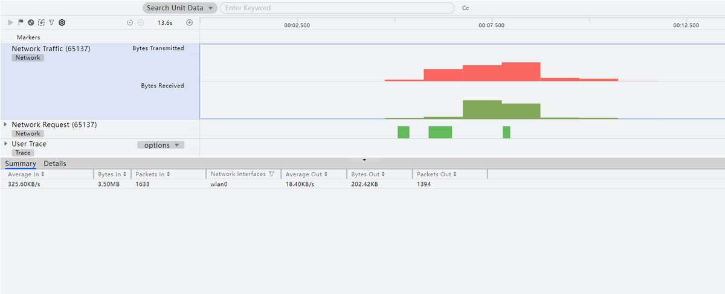Toggle case-sensitive Cc search option

[465, 8]
